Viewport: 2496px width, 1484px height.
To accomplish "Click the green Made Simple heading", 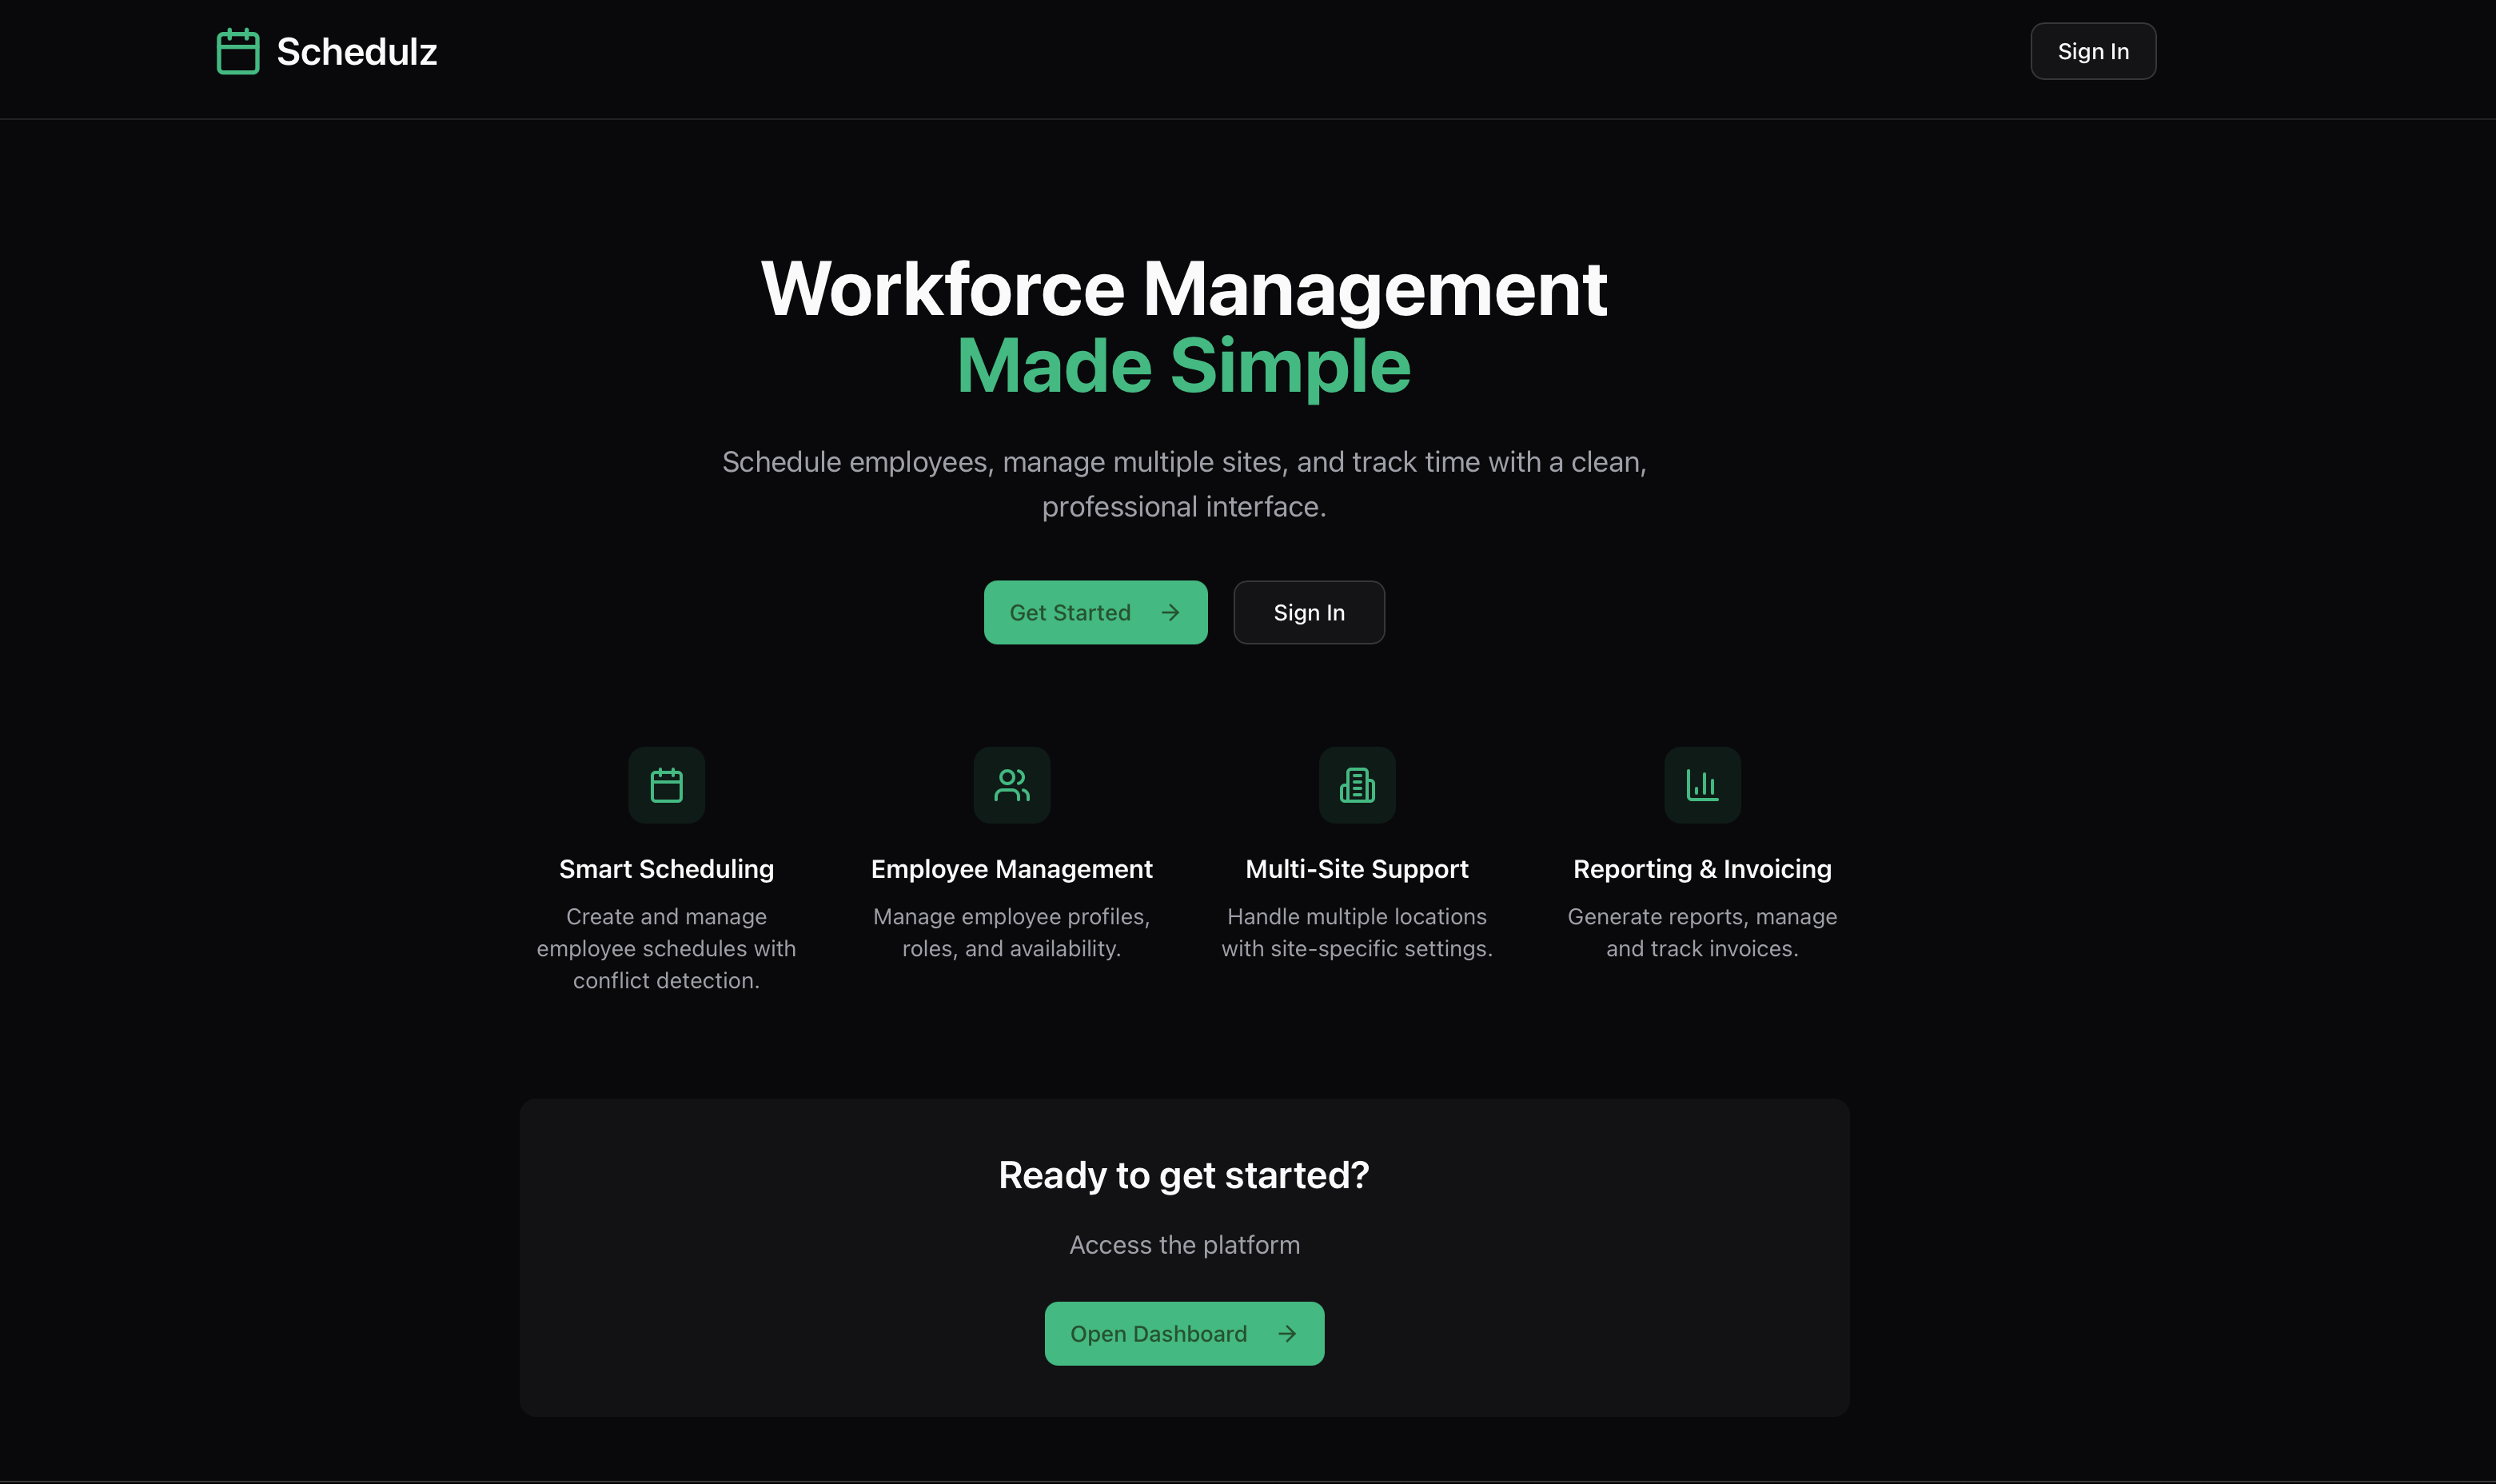I will pos(1183,366).
